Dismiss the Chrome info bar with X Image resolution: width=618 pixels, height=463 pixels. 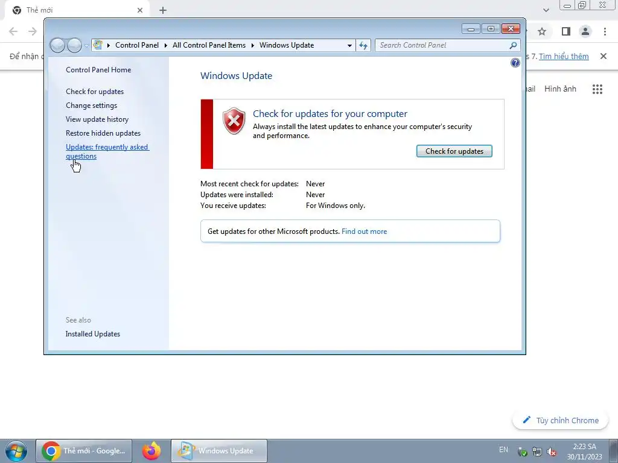point(603,56)
